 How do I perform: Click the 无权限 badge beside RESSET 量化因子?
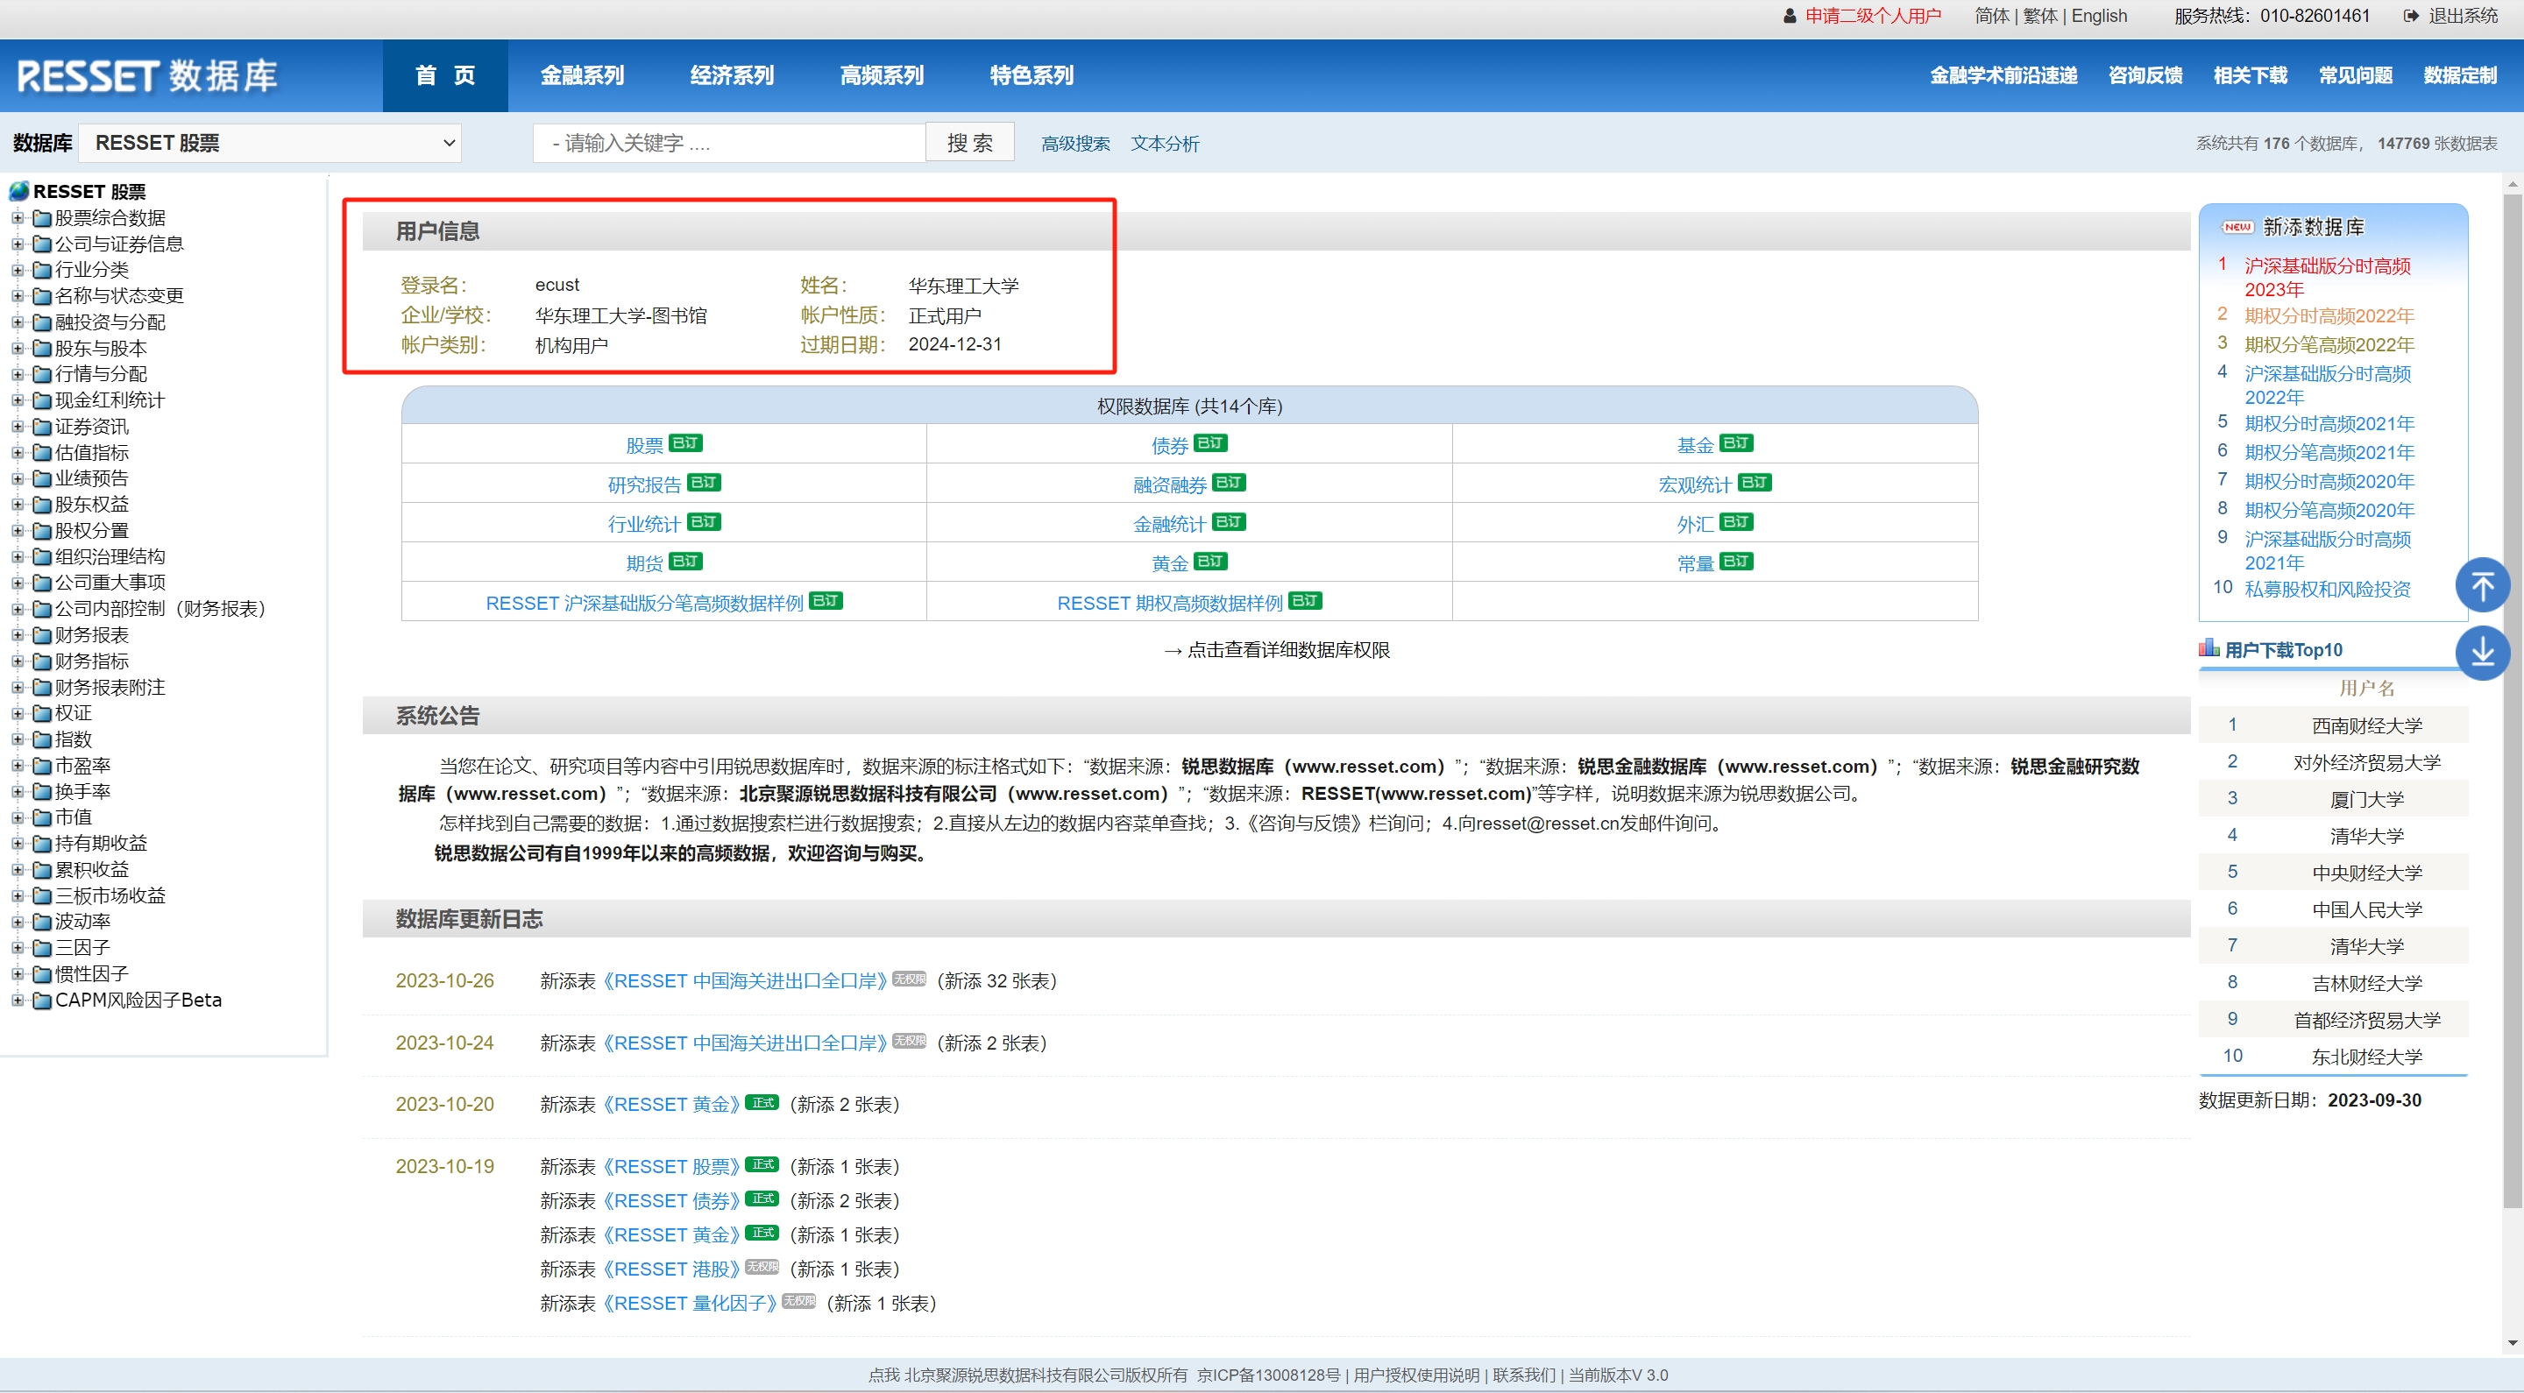click(799, 1302)
